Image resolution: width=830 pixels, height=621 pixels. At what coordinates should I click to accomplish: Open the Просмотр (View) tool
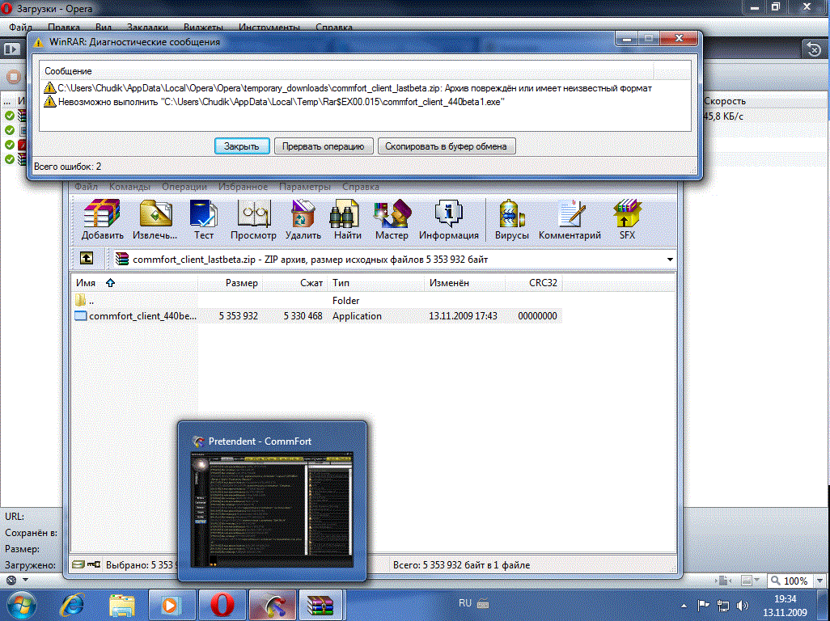(253, 220)
